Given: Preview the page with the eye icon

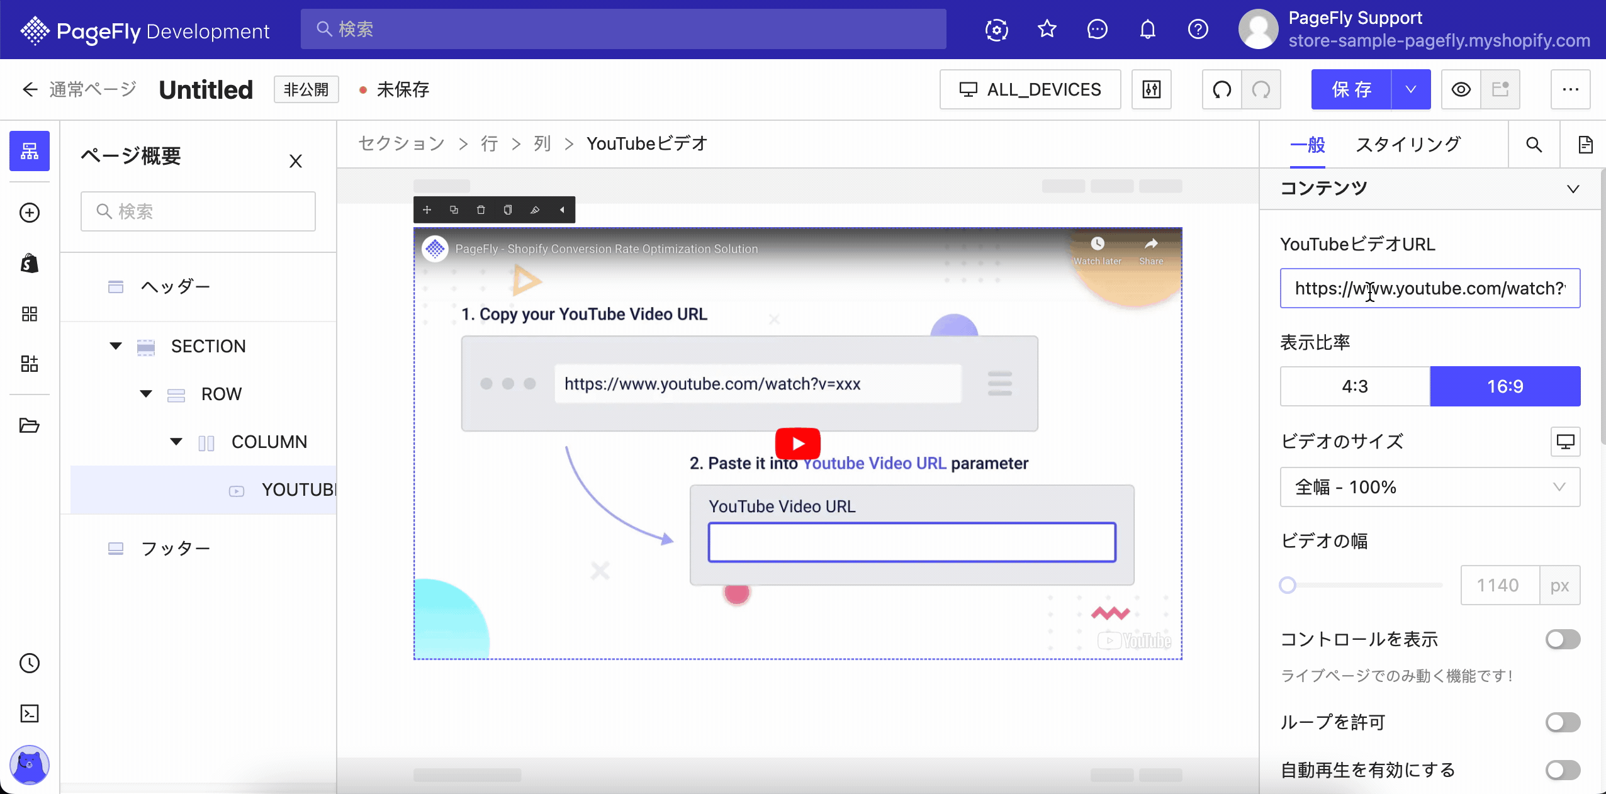Looking at the screenshot, I should click(x=1461, y=89).
